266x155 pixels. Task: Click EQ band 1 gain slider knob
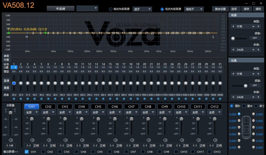click(14, 83)
